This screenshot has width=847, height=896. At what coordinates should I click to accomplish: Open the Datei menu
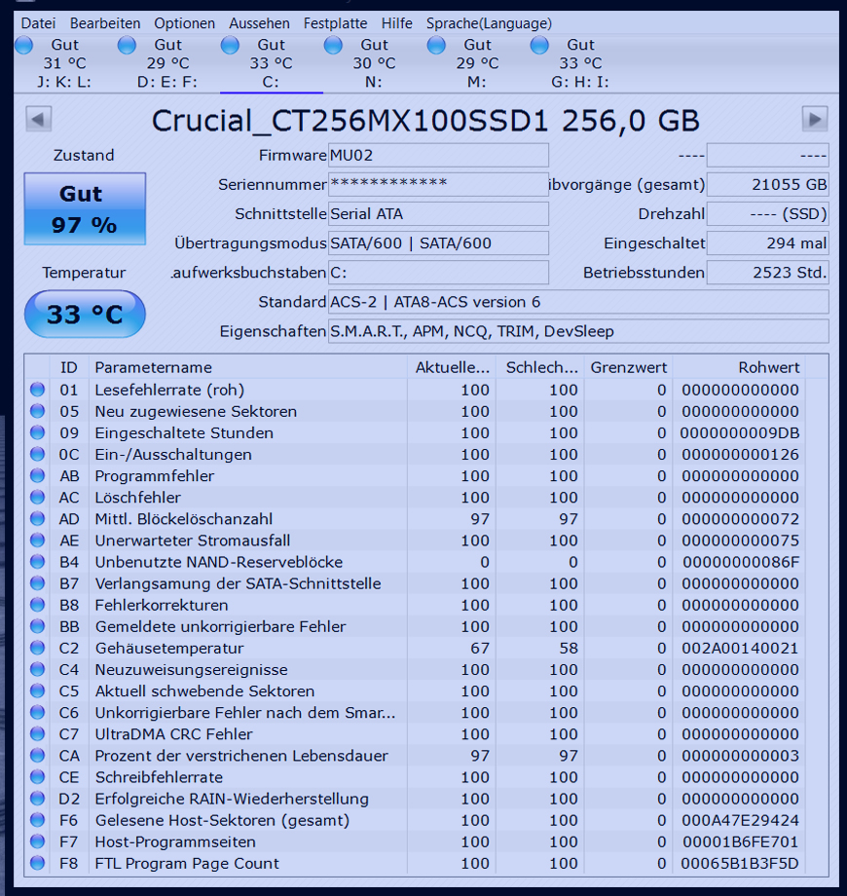[x=38, y=23]
